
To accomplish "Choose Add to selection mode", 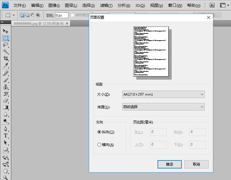I will pos(27,15).
